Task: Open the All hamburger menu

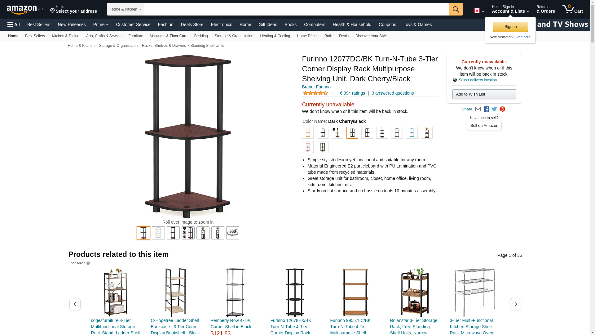Action: click(x=14, y=25)
